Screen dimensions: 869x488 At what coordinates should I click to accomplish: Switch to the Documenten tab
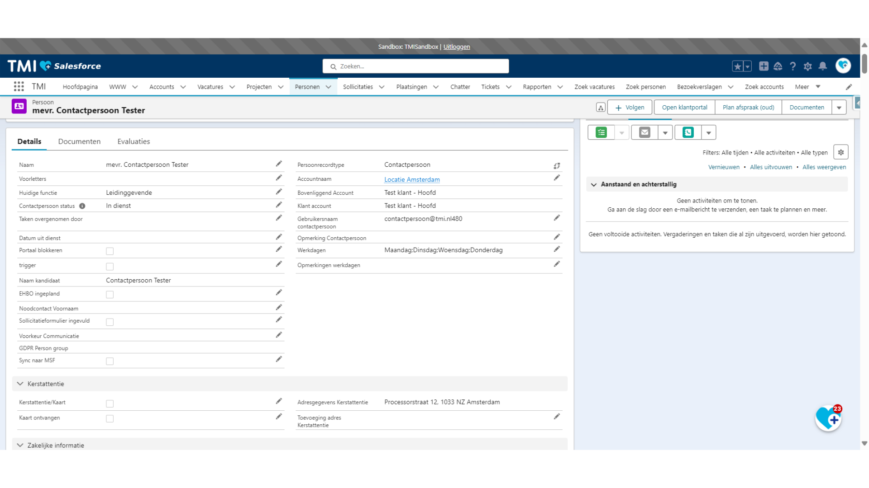(x=79, y=141)
